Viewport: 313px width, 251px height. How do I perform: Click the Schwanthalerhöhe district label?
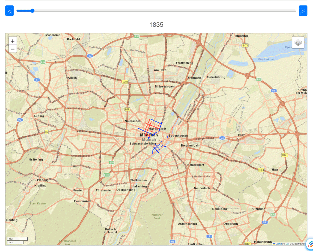click(143, 144)
